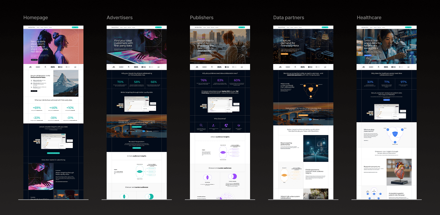Click the bottom orange circle in Data partners diagram
The image size is (440, 215).
(x=311, y=96)
